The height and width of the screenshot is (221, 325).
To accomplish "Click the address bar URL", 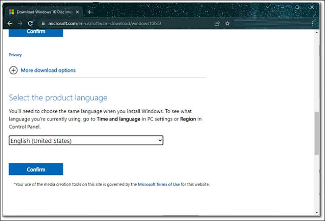I will [104, 23].
